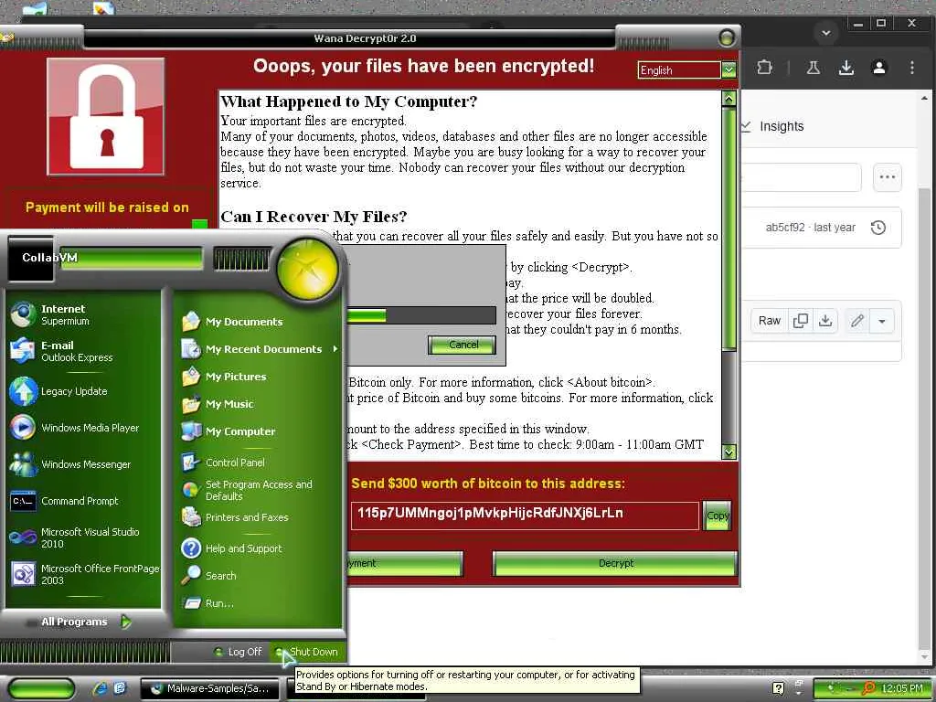This screenshot has width=936, height=702.
Task: Launch Internet Explorer from quick launch
Action: [x=100, y=688]
